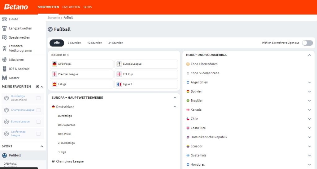Screen dimensions: 317x169
Task: Expand the Bolivien leagues
Action: [309, 92]
